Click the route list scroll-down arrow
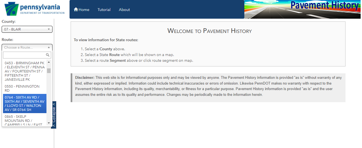This screenshot has width=362, height=148. click(49, 123)
